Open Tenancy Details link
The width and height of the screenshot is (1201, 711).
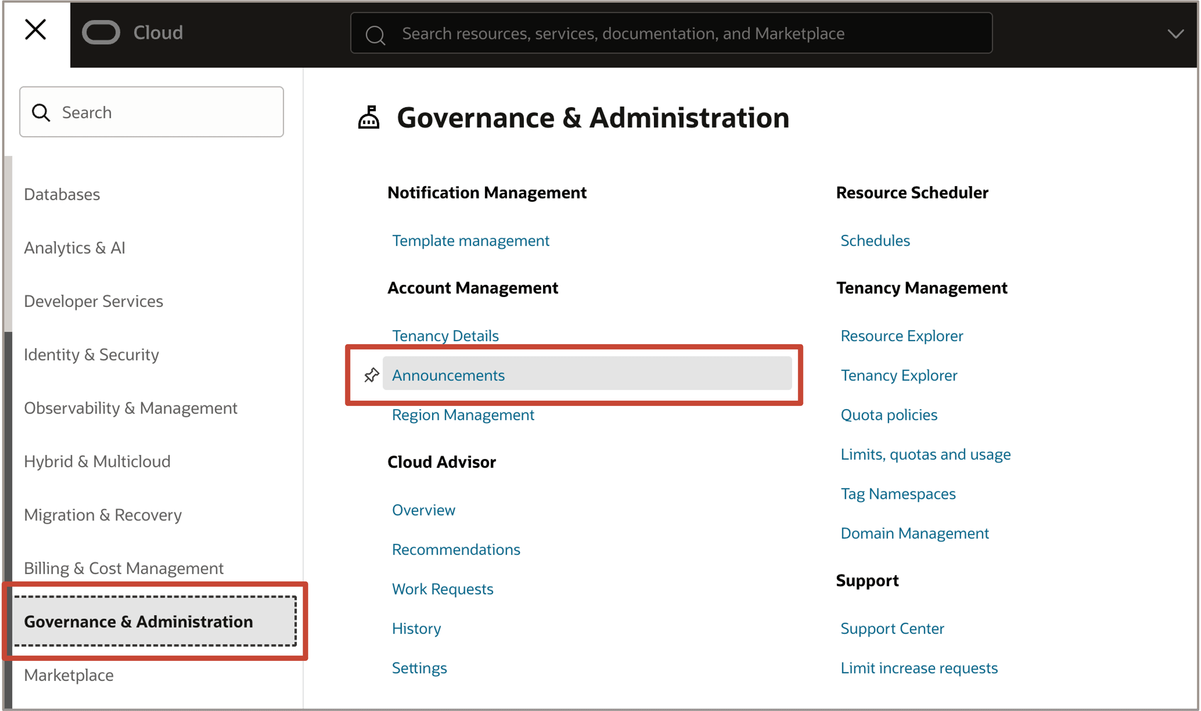click(x=445, y=336)
